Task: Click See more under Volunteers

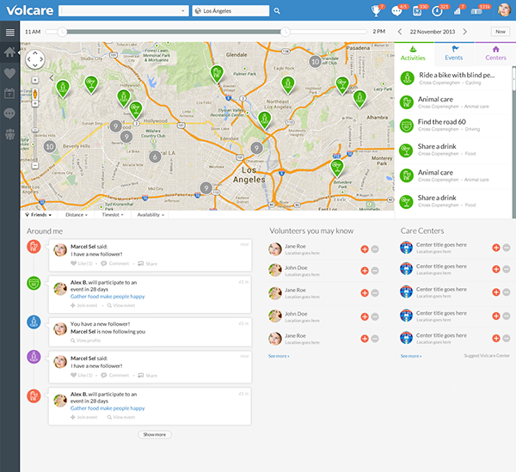Action: pyautogui.click(x=279, y=356)
